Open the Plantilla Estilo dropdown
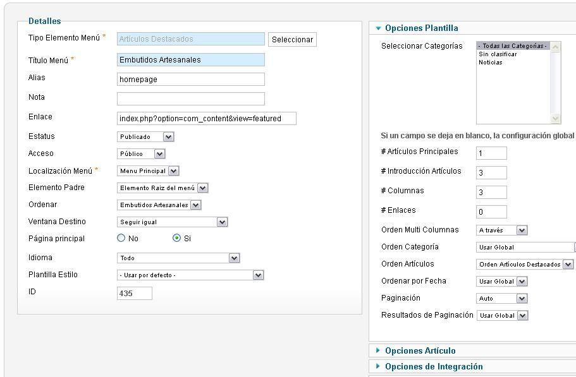 [190, 275]
